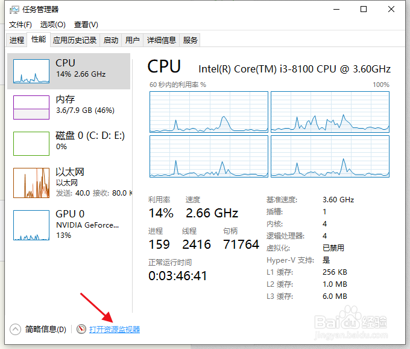Click the Task Manager app icon in title bar
This screenshot has width=410, height=349.
coord(14,10)
